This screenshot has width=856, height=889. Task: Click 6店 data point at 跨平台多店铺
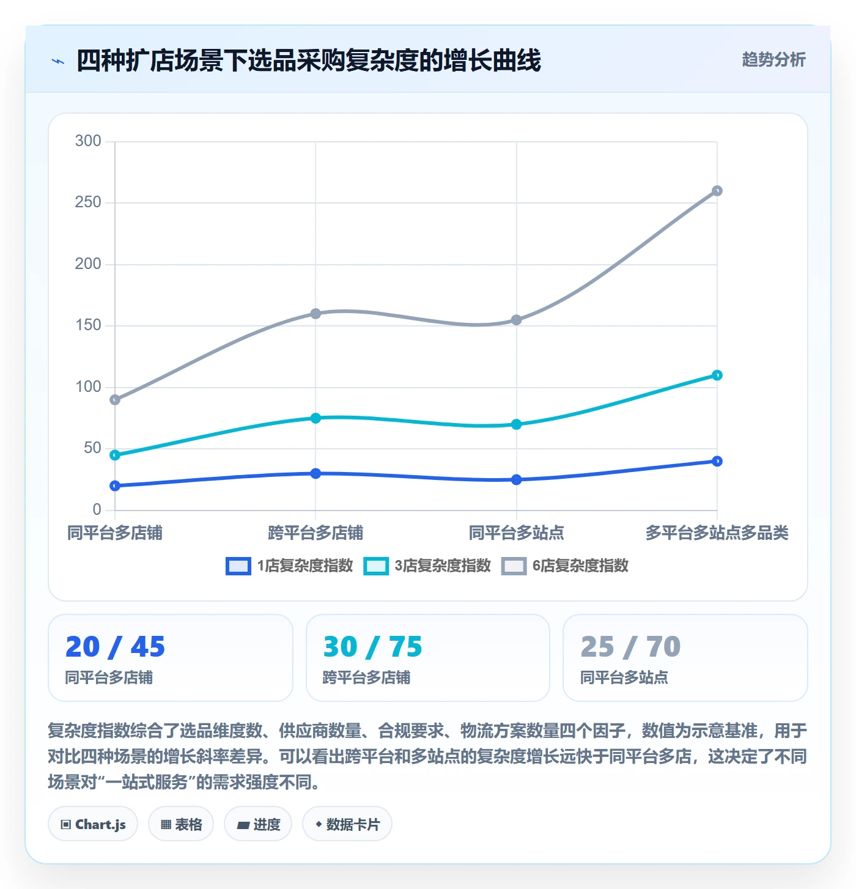click(x=315, y=314)
